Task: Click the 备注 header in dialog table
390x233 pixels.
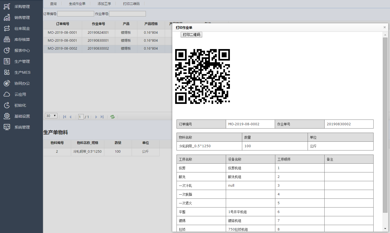Action: [349, 159]
